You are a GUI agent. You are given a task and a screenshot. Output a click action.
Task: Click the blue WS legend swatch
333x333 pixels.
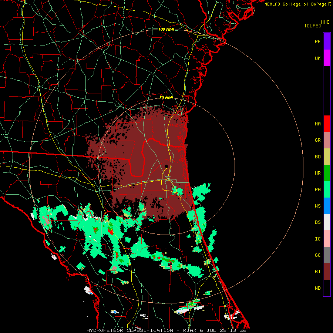327,206
